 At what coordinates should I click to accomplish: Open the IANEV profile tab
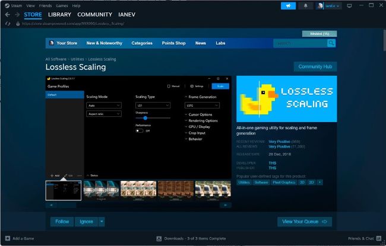click(126, 14)
